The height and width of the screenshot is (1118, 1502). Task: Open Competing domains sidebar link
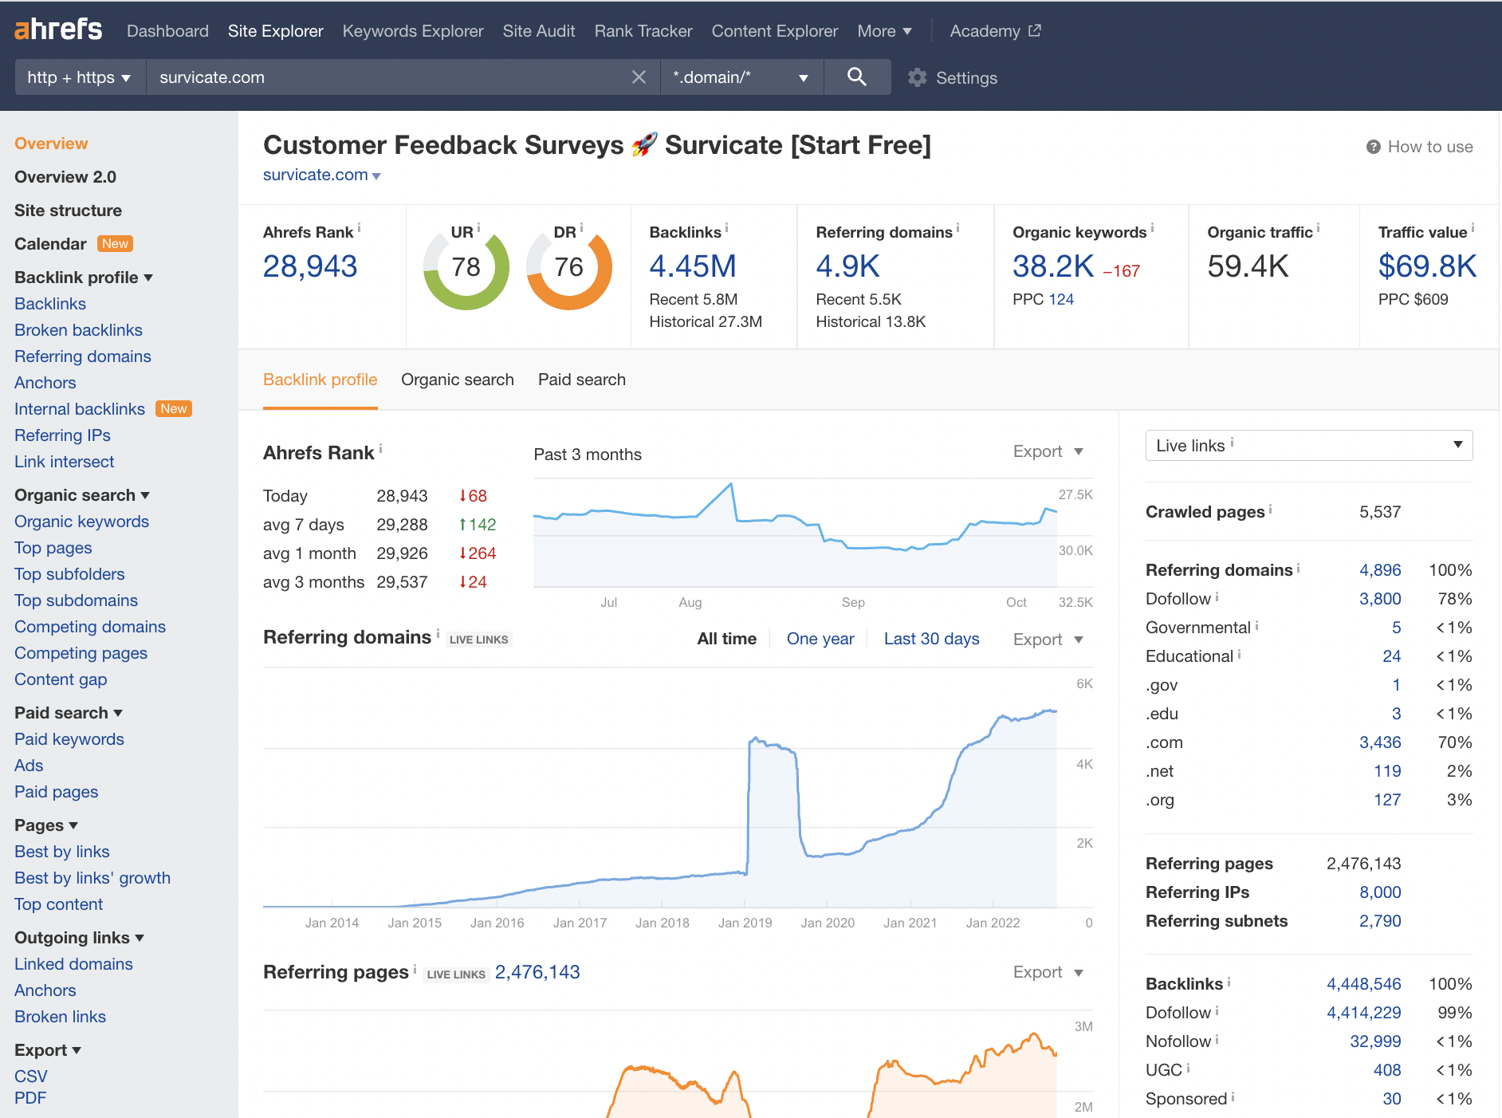point(90,627)
